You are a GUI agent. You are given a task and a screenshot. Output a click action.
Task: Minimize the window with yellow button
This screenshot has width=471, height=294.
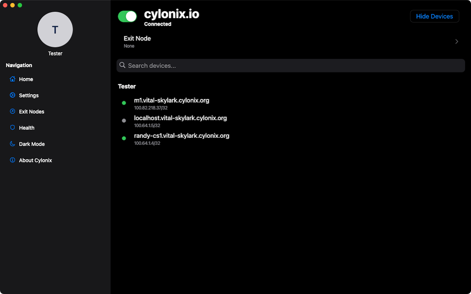(x=13, y=5)
